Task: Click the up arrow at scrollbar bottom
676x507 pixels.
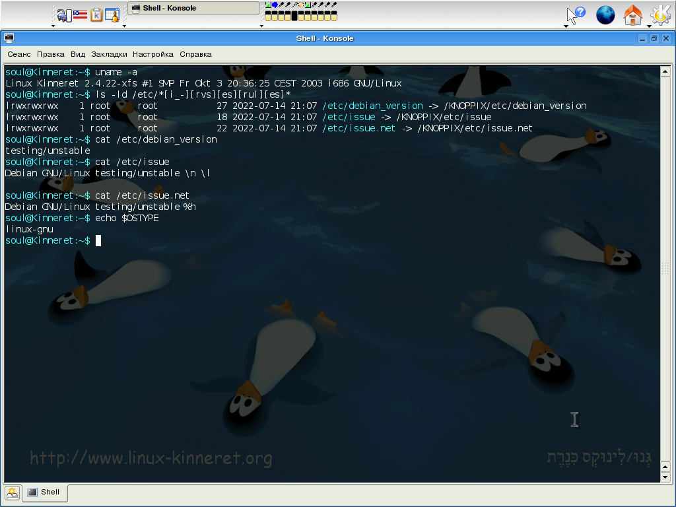Action: click(665, 467)
